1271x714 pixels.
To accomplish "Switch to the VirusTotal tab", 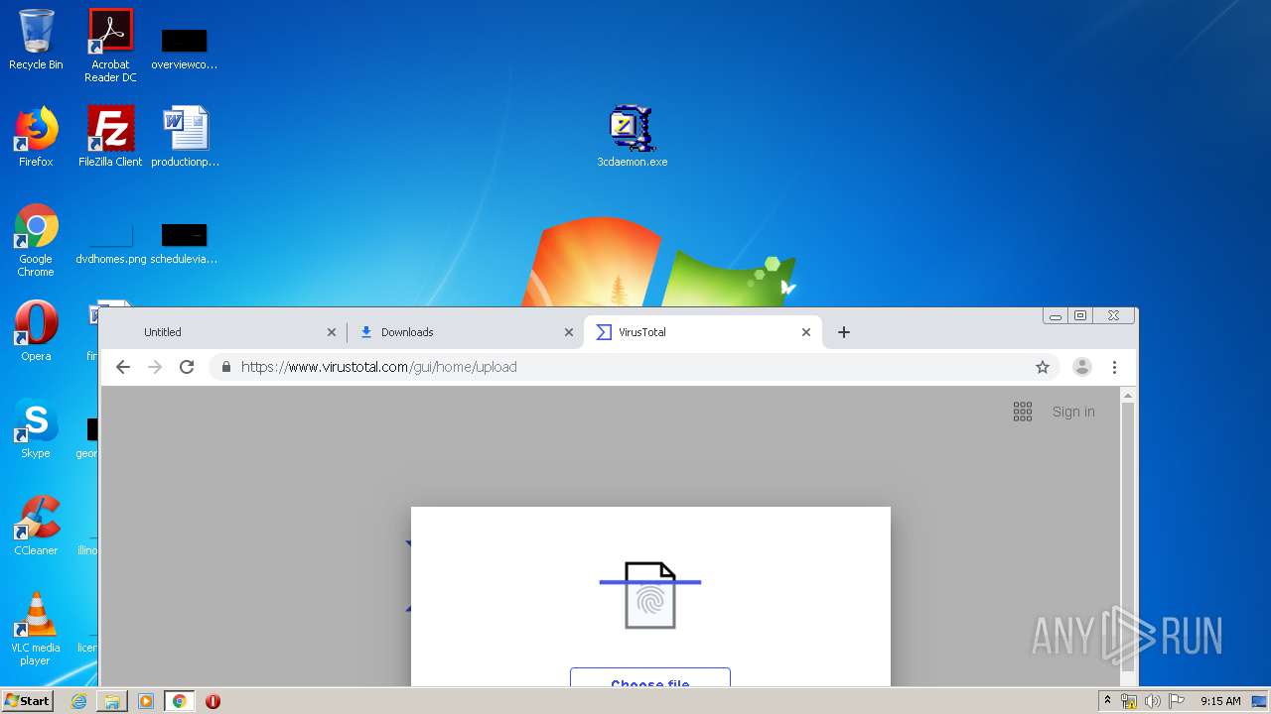I will pyautogui.click(x=703, y=332).
